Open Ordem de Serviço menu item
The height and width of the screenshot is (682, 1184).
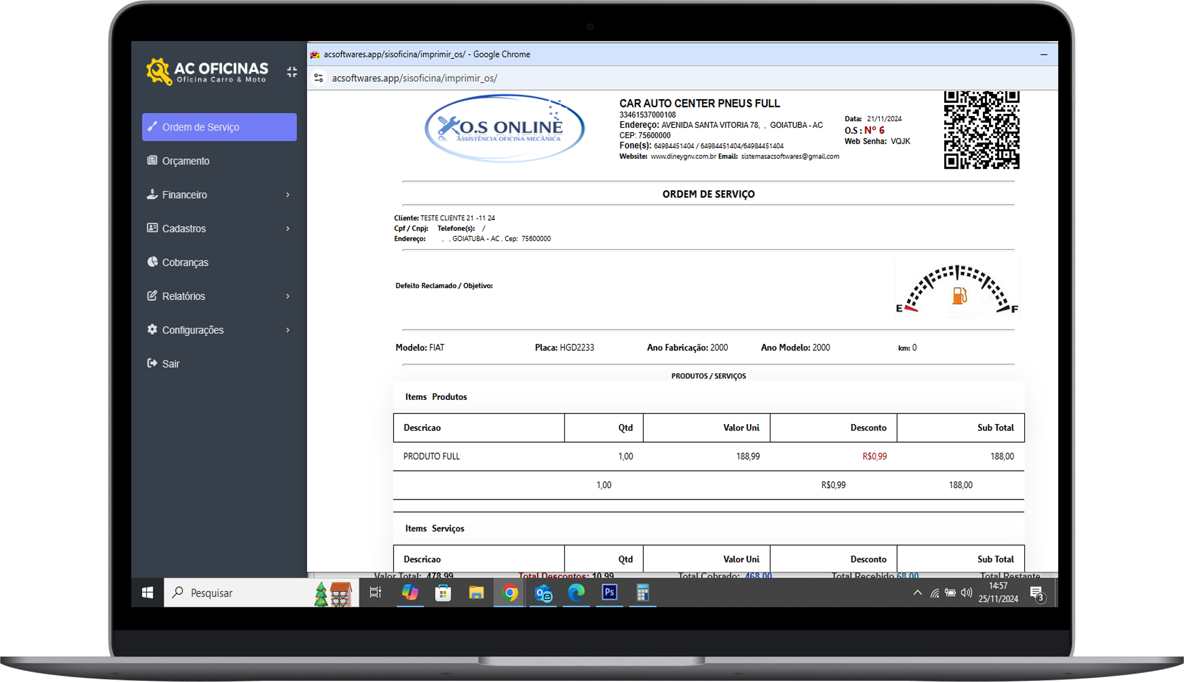tap(219, 127)
